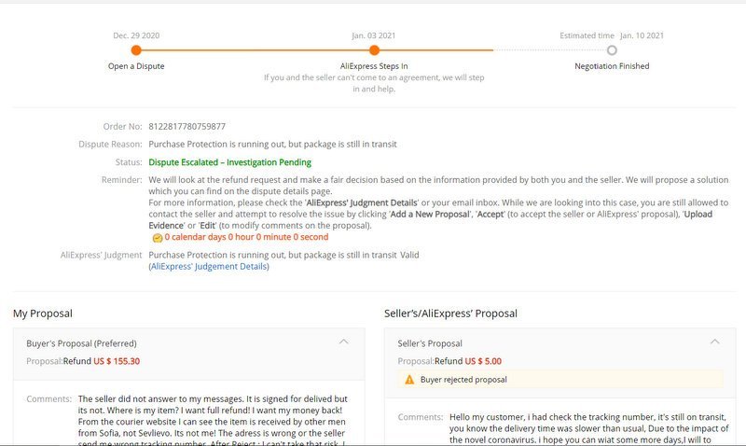Click the Estimated time Jan. 10 2021 label
Image resolution: width=746 pixels, height=446 pixels.
(x=612, y=35)
